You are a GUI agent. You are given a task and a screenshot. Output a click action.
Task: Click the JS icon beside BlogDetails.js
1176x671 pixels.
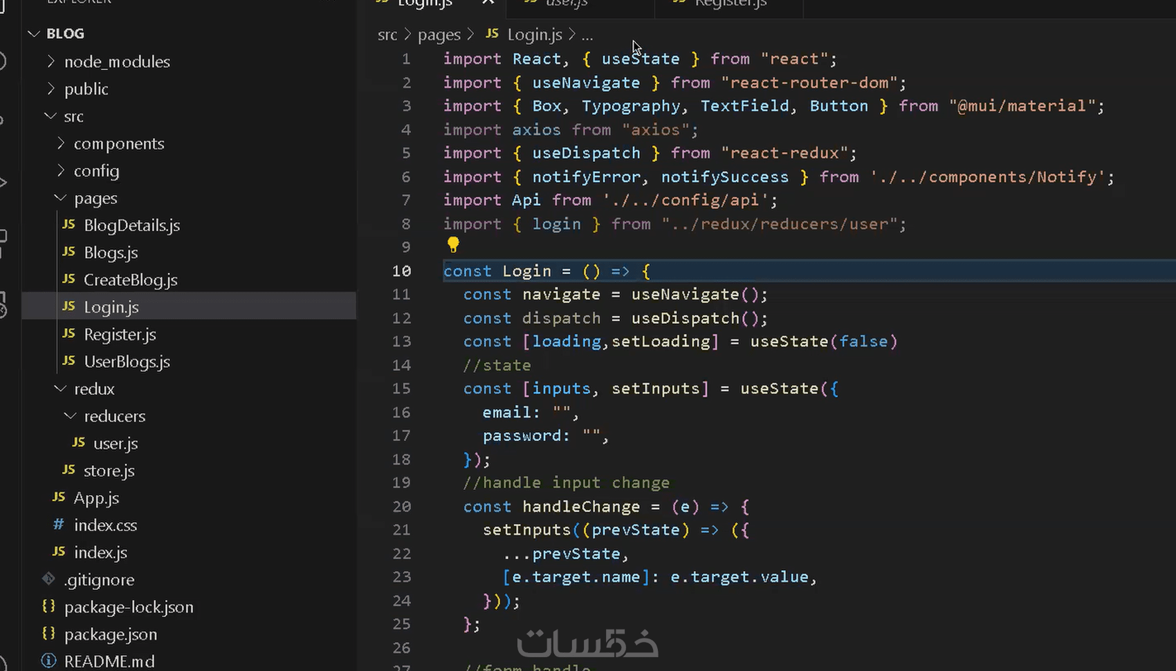click(x=68, y=224)
